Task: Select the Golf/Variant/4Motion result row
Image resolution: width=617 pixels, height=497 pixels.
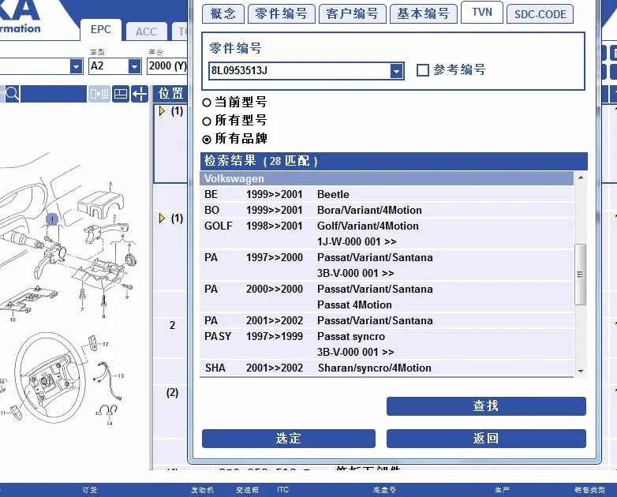Action: pos(387,234)
